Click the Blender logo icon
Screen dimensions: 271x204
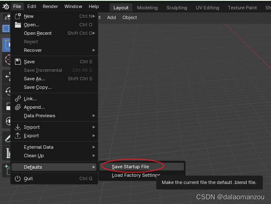[x=6, y=6]
